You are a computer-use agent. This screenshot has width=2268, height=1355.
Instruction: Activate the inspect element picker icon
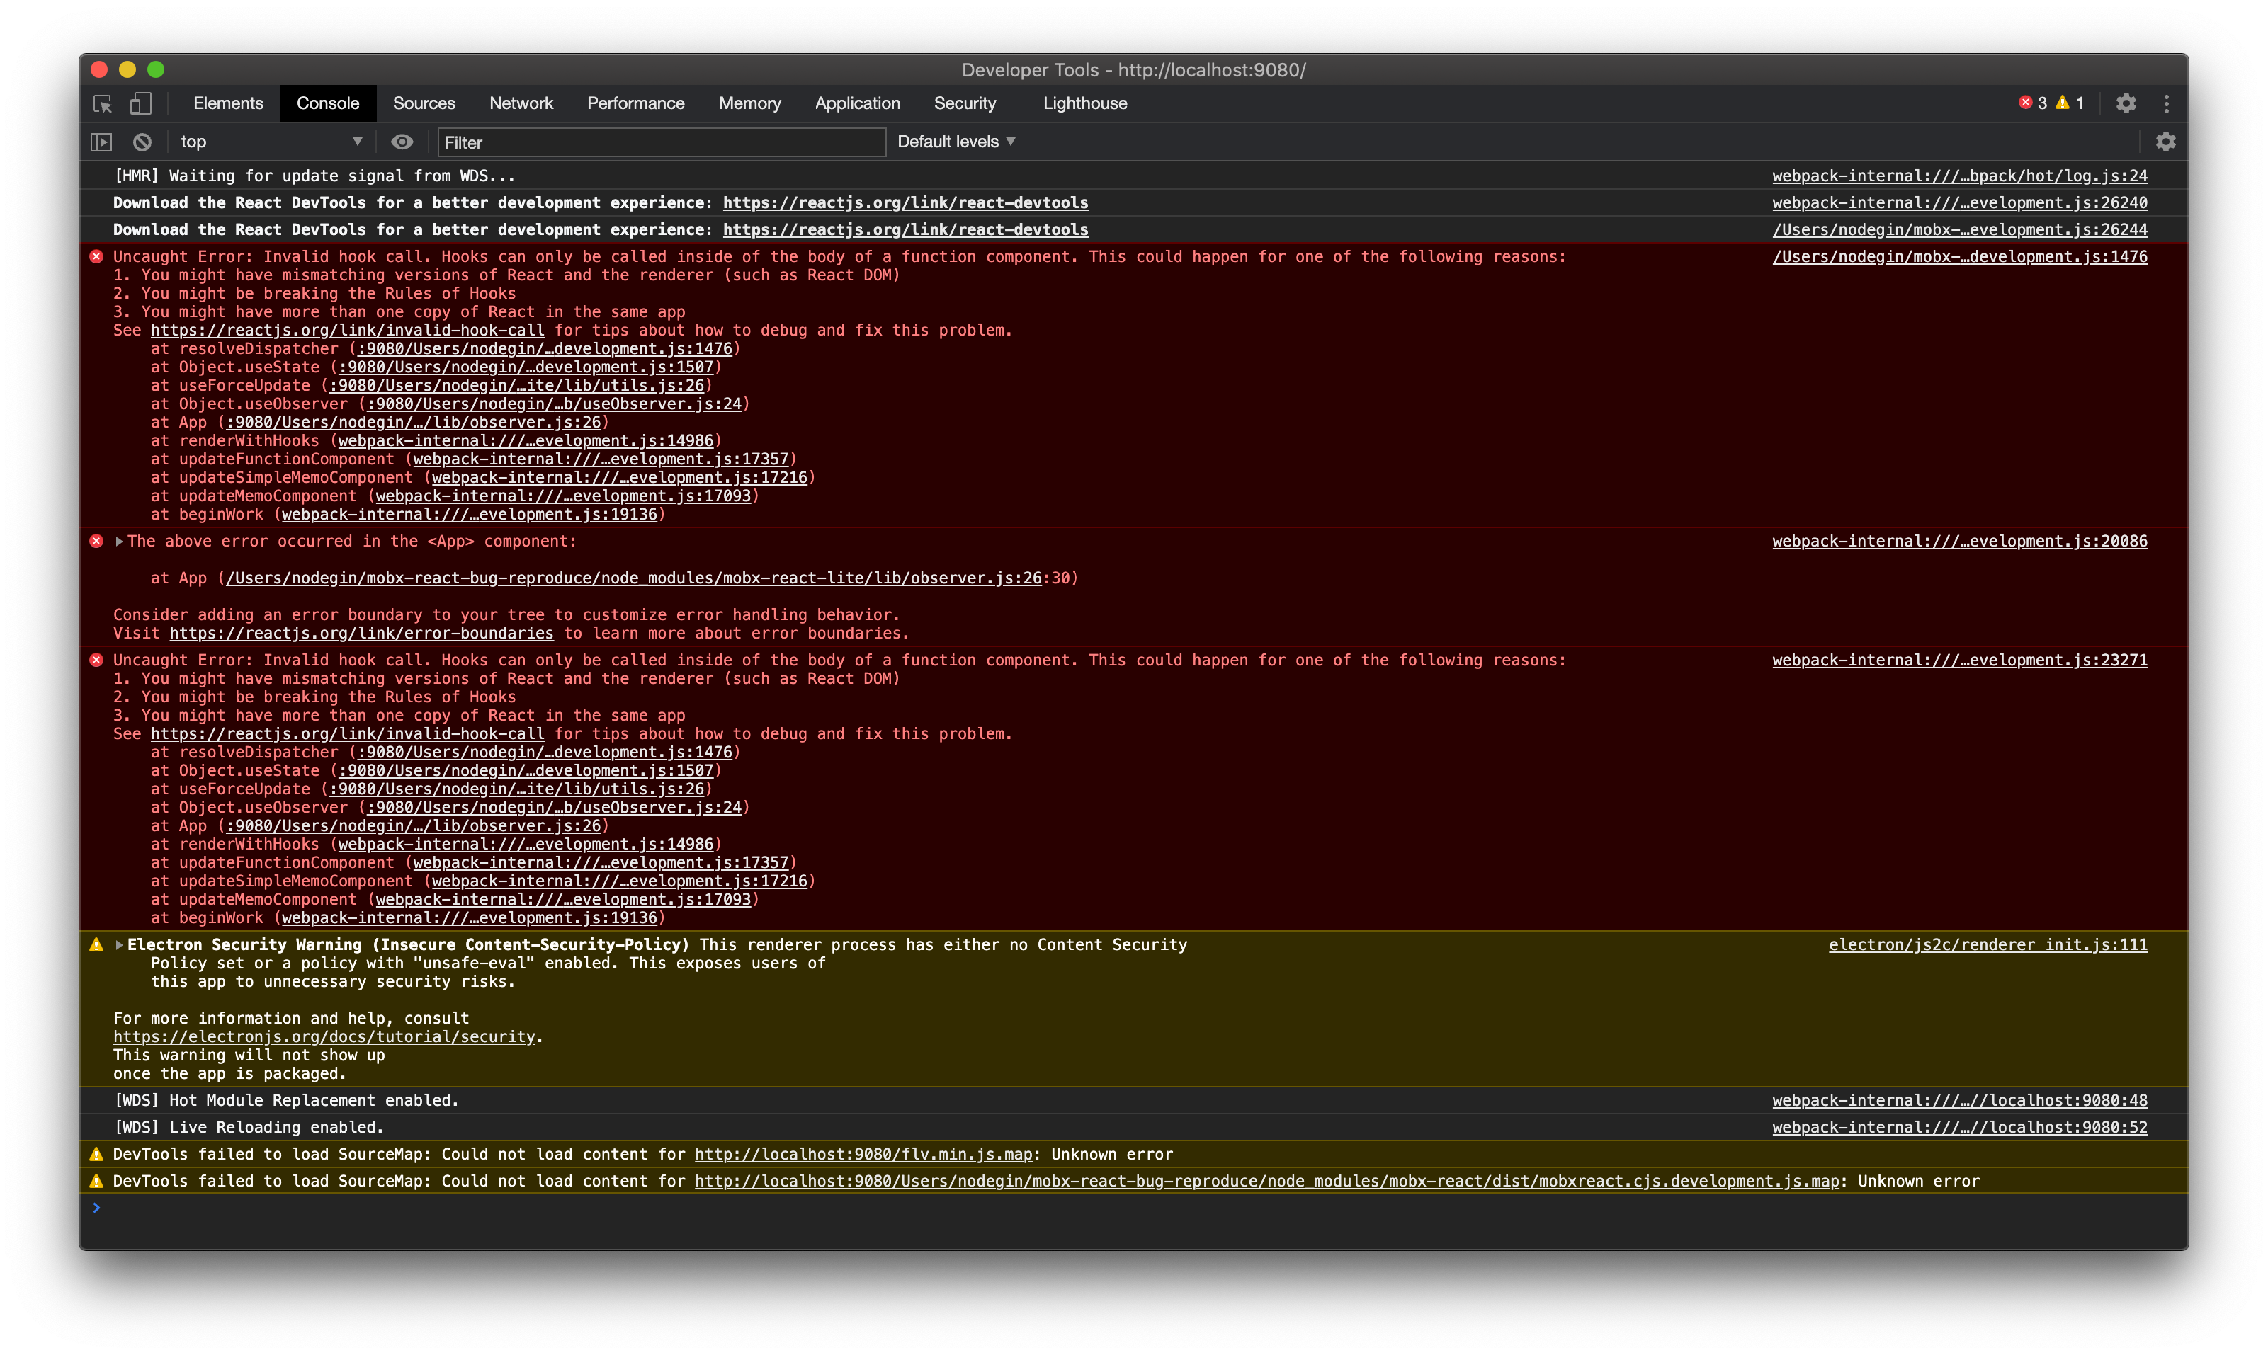click(x=102, y=104)
